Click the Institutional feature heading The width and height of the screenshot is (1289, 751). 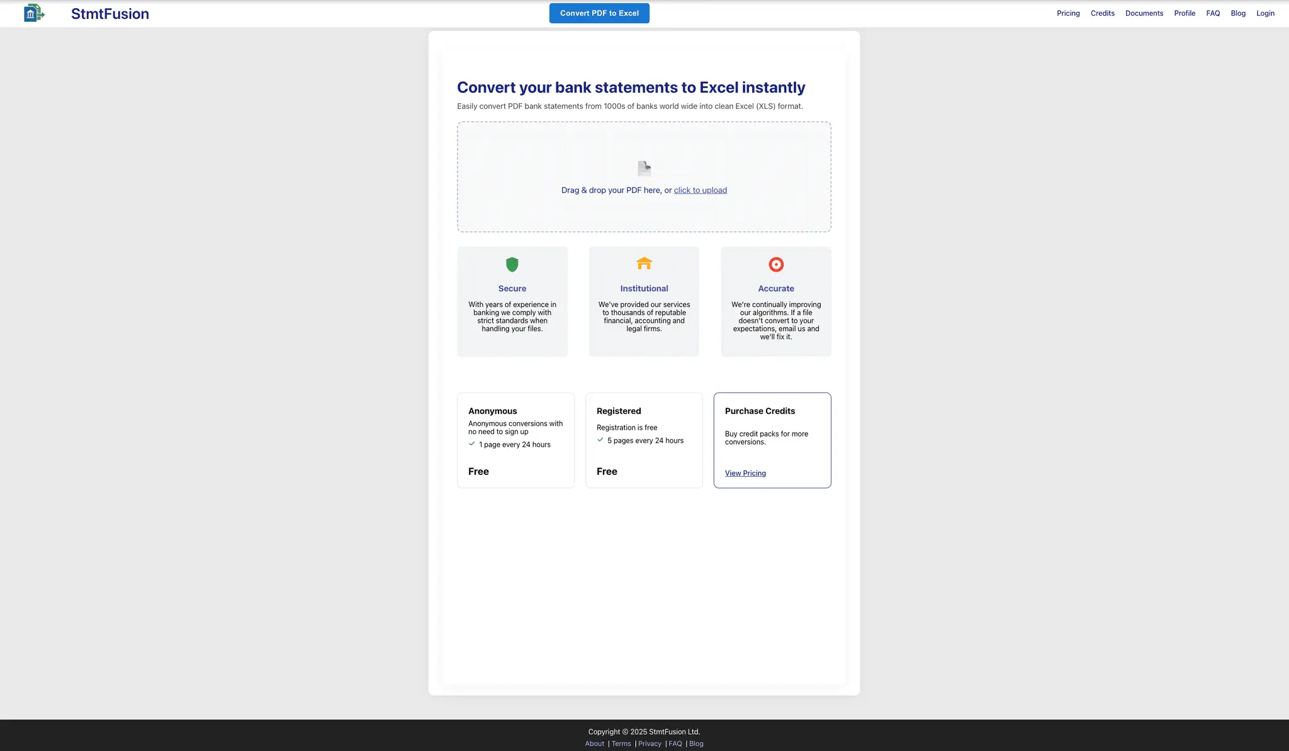tap(644, 289)
